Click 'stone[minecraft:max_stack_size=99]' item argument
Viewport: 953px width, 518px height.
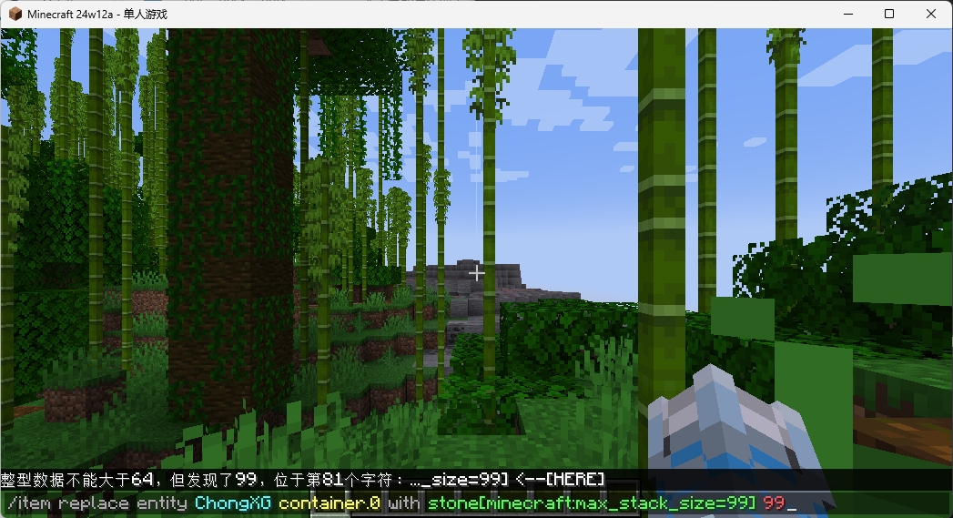point(592,503)
